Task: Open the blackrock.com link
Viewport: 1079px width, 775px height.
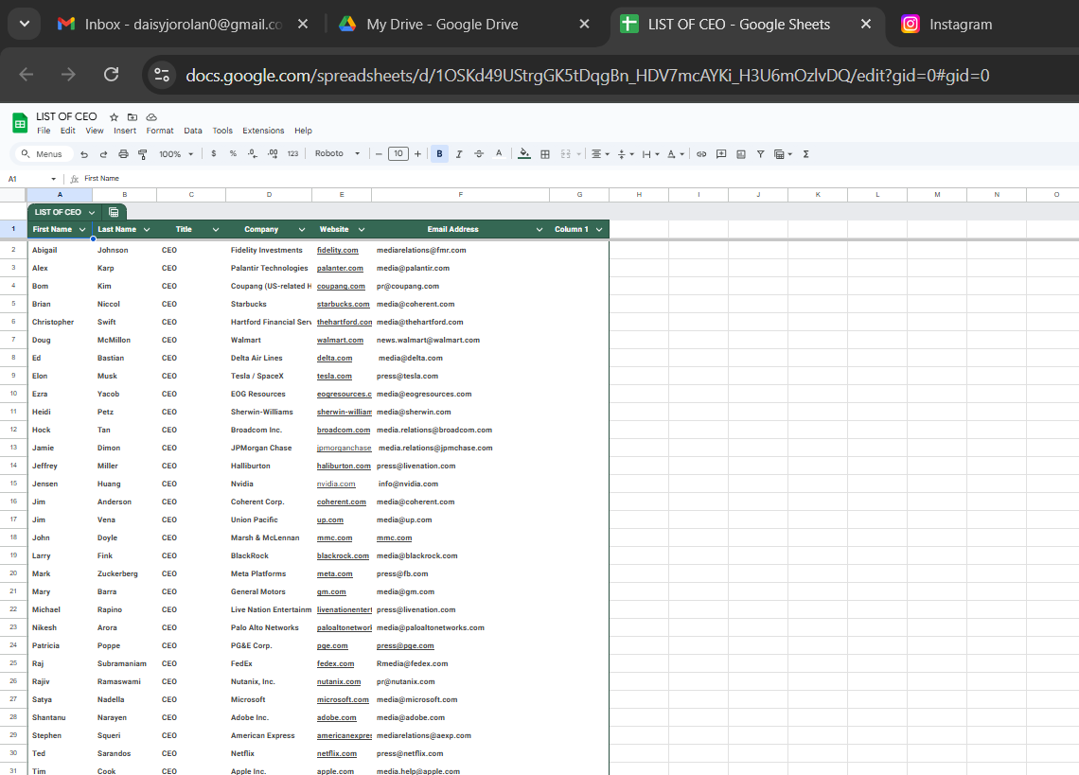Action: 343,556
